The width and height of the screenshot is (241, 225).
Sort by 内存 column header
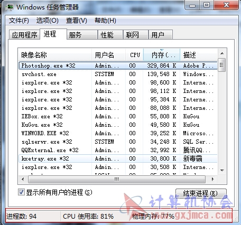click(162, 55)
